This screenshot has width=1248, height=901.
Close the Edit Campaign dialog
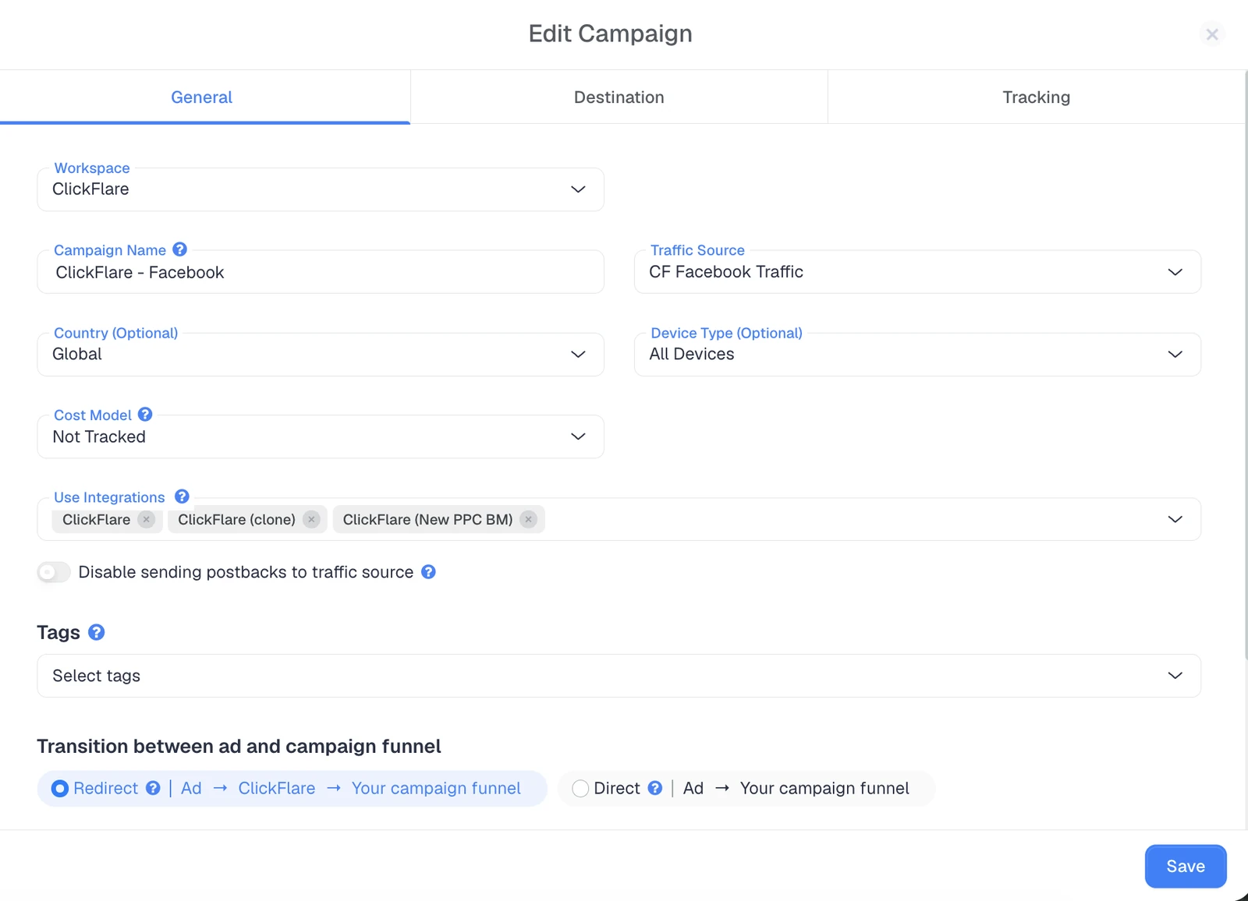coord(1212,34)
